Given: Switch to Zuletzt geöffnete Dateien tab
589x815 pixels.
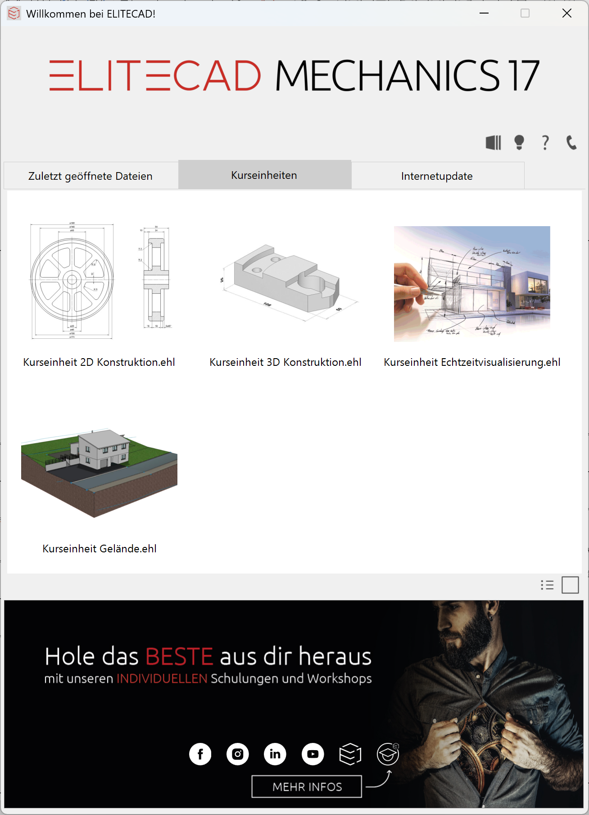Looking at the screenshot, I should [91, 176].
